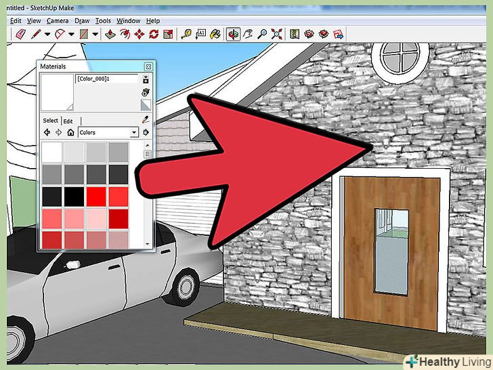493x370 pixels.
Task: Close the Materials panel
Action: point(148,66)
